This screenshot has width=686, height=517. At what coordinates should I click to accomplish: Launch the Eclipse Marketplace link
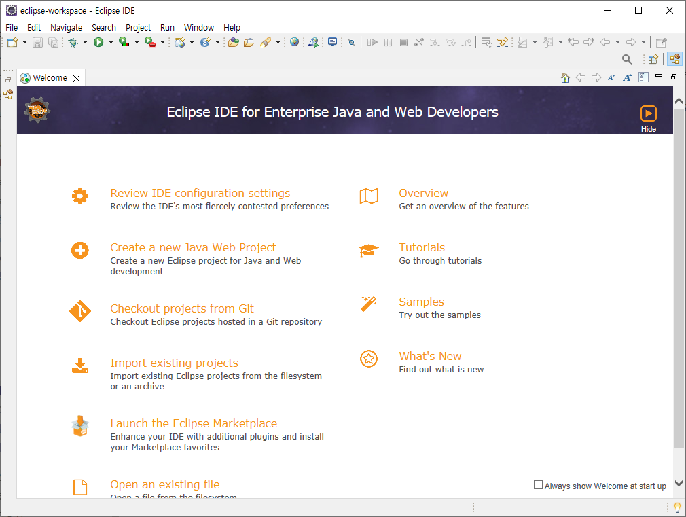click(194, 423)
